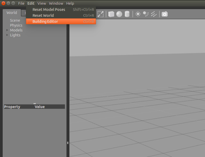
Task: Add a spot light from the toolbar
Action: click(146, 14)
